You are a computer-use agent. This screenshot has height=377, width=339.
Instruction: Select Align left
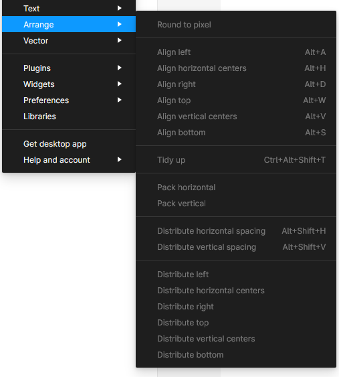(236, 52)
